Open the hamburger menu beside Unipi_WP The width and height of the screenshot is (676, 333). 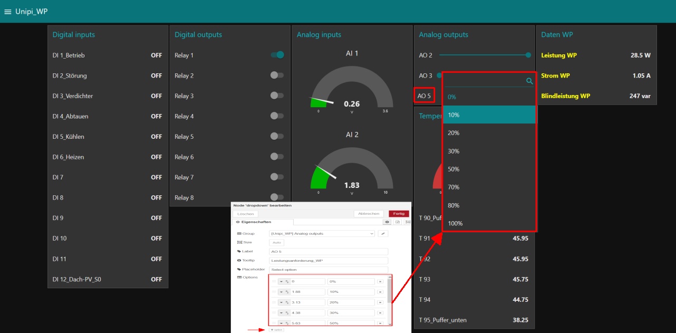(7, 12)
